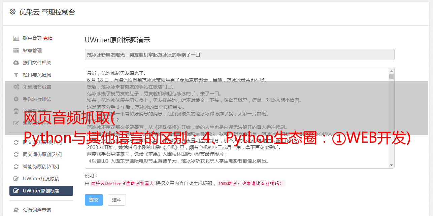Click article line starting '6 月 18 日'
This screenshot has width=433, height=216.
tap(177, 80)
